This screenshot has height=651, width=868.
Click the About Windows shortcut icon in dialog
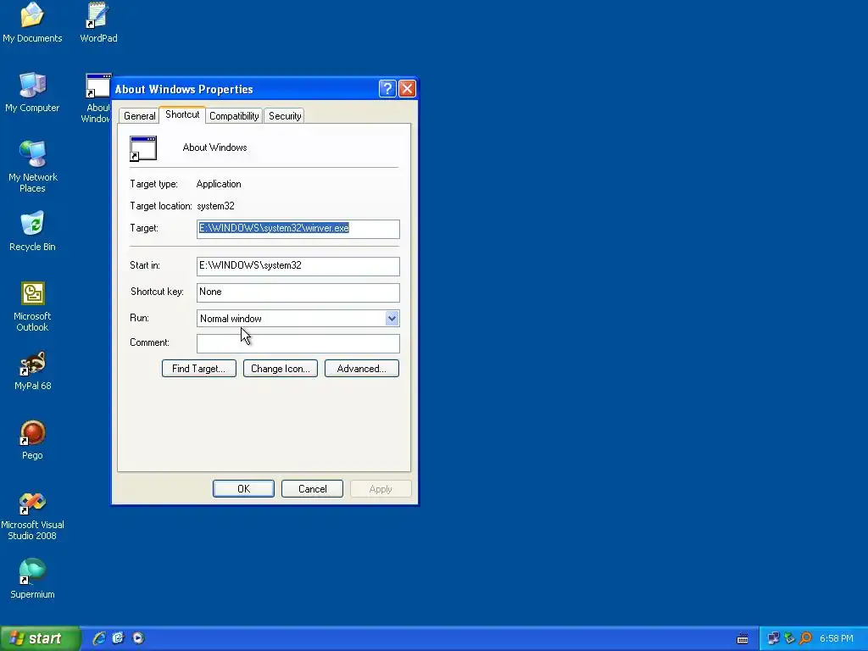[x=143, y=148]
